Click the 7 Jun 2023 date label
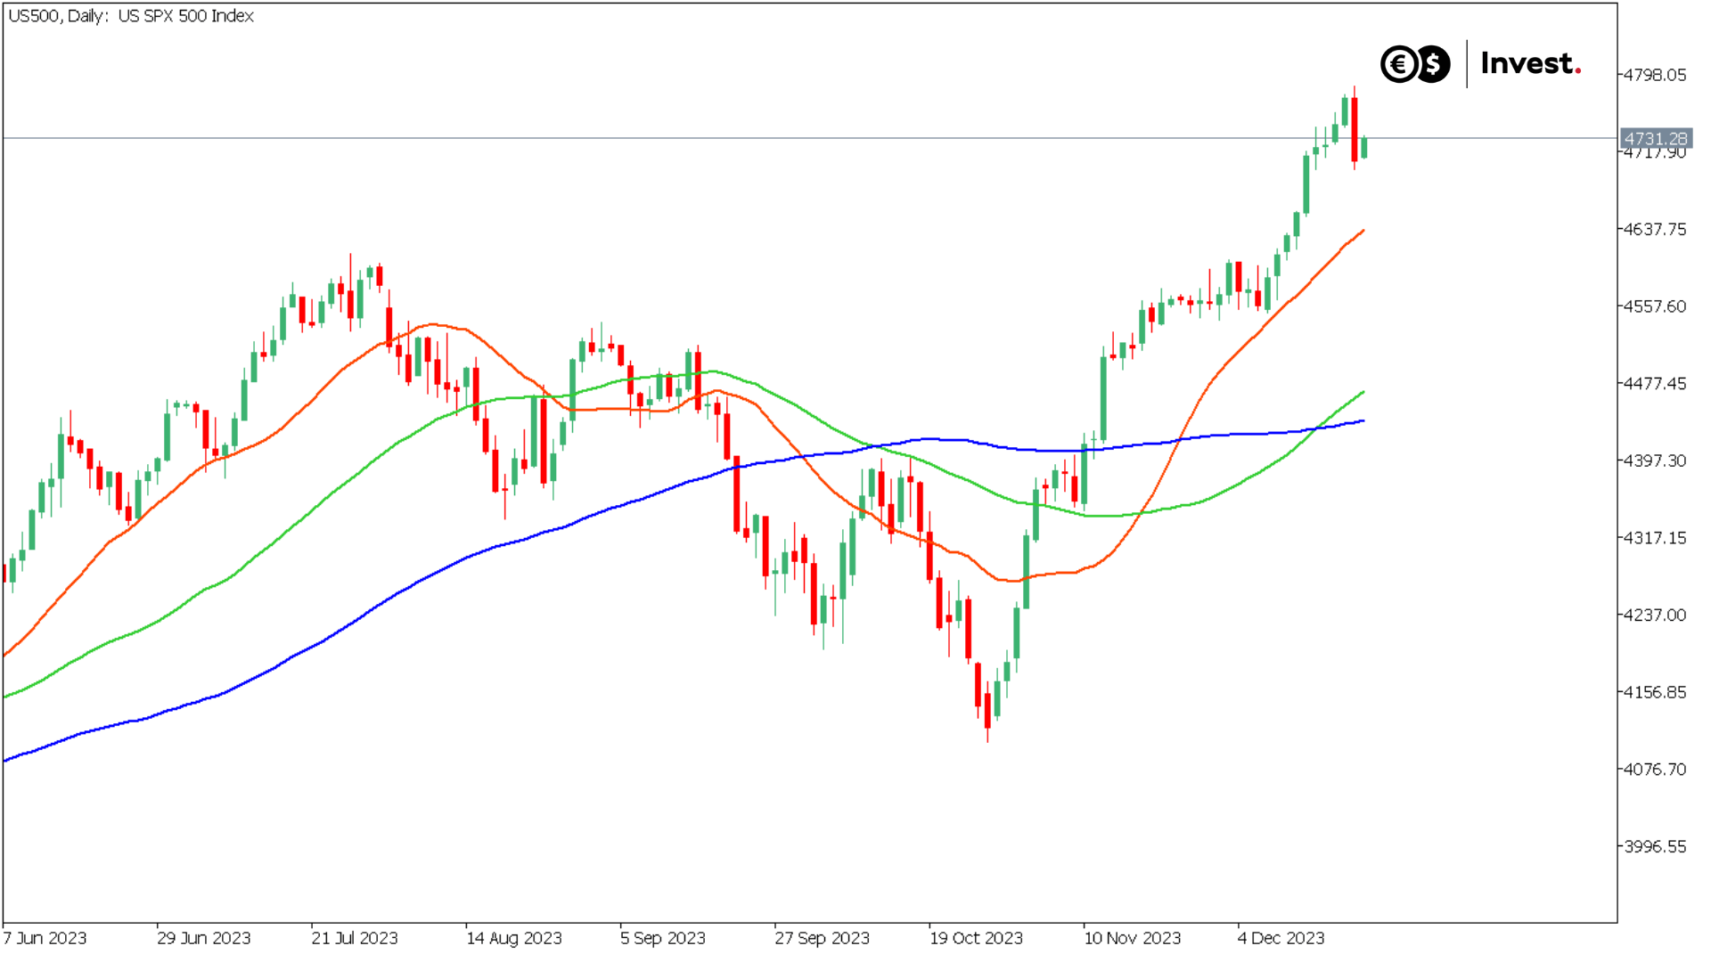Viewport: 1711px width, 962px height. coord(45,938)
